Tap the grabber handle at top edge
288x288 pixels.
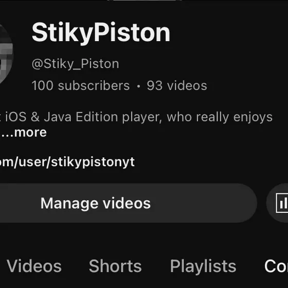coord(145,1)
